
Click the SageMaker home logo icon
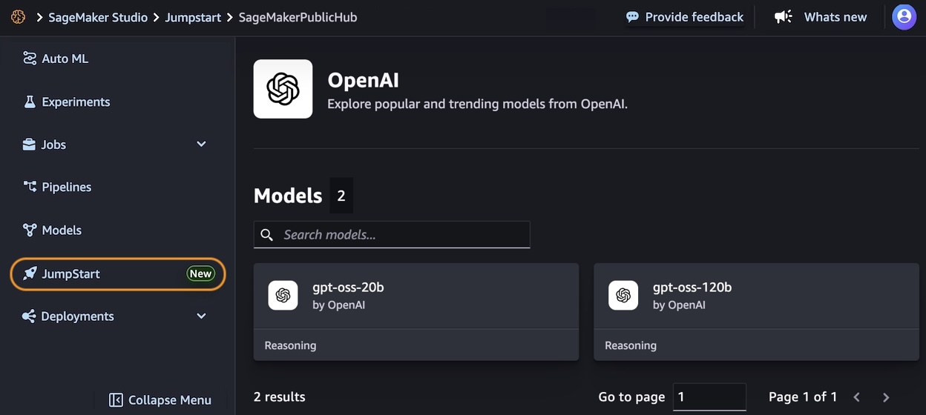pyautogui.click(x=18, y=16)
